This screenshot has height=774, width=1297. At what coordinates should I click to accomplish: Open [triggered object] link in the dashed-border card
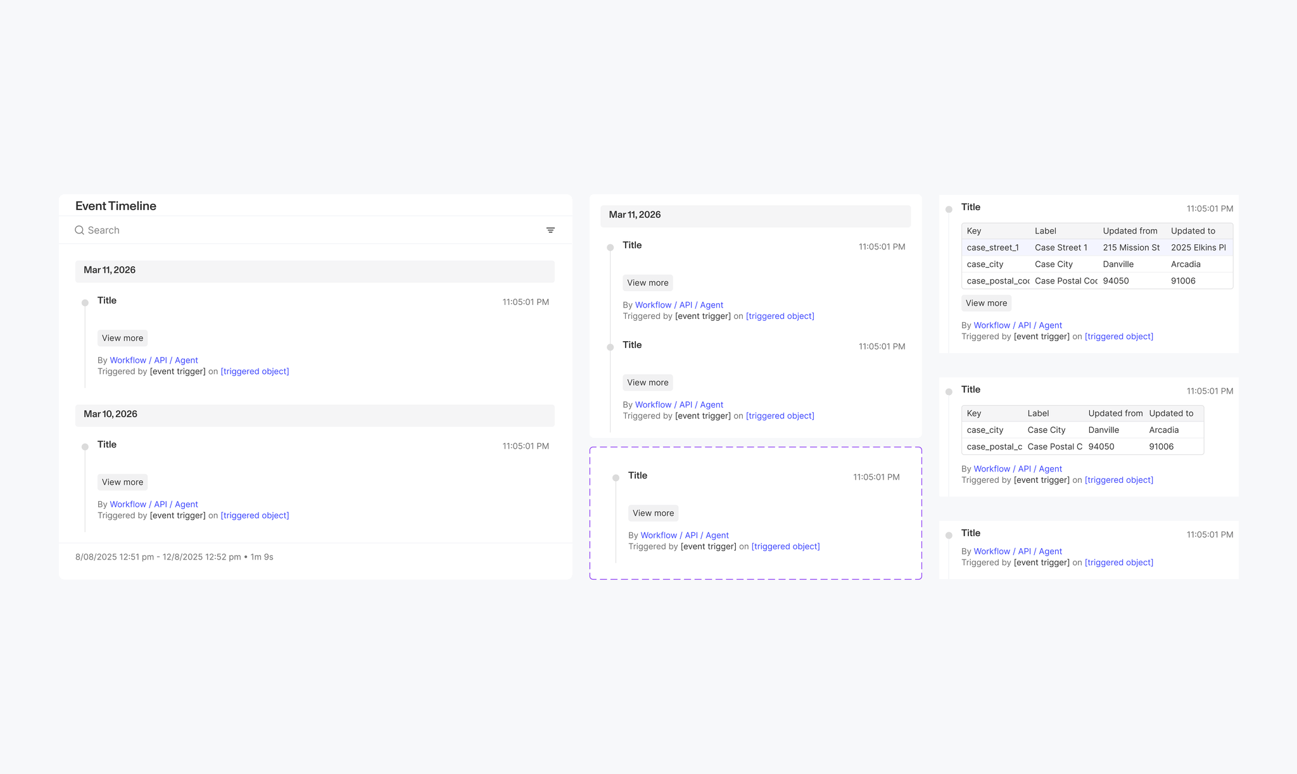(x=785, y=547)
